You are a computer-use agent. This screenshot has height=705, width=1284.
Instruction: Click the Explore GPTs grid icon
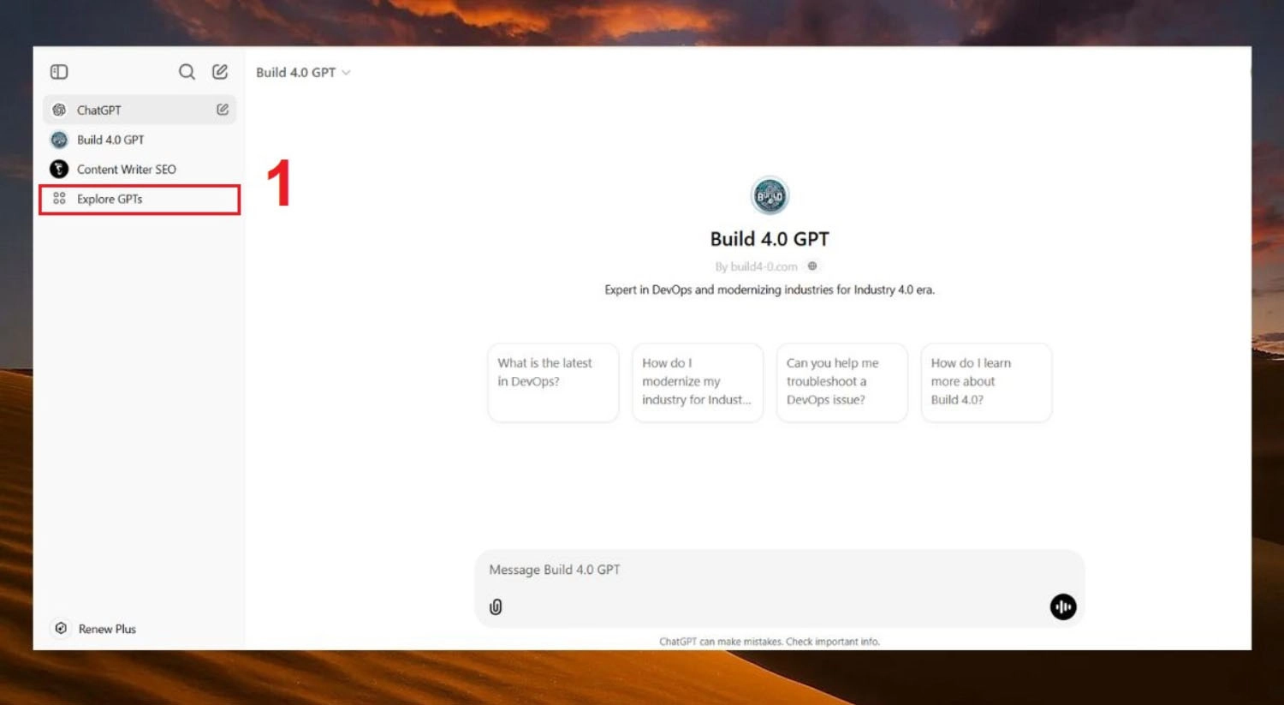pos(59,199)
